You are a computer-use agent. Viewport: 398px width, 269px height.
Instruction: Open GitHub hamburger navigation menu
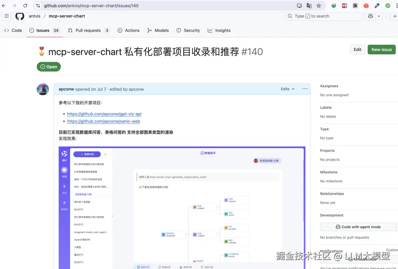(7, 16)
